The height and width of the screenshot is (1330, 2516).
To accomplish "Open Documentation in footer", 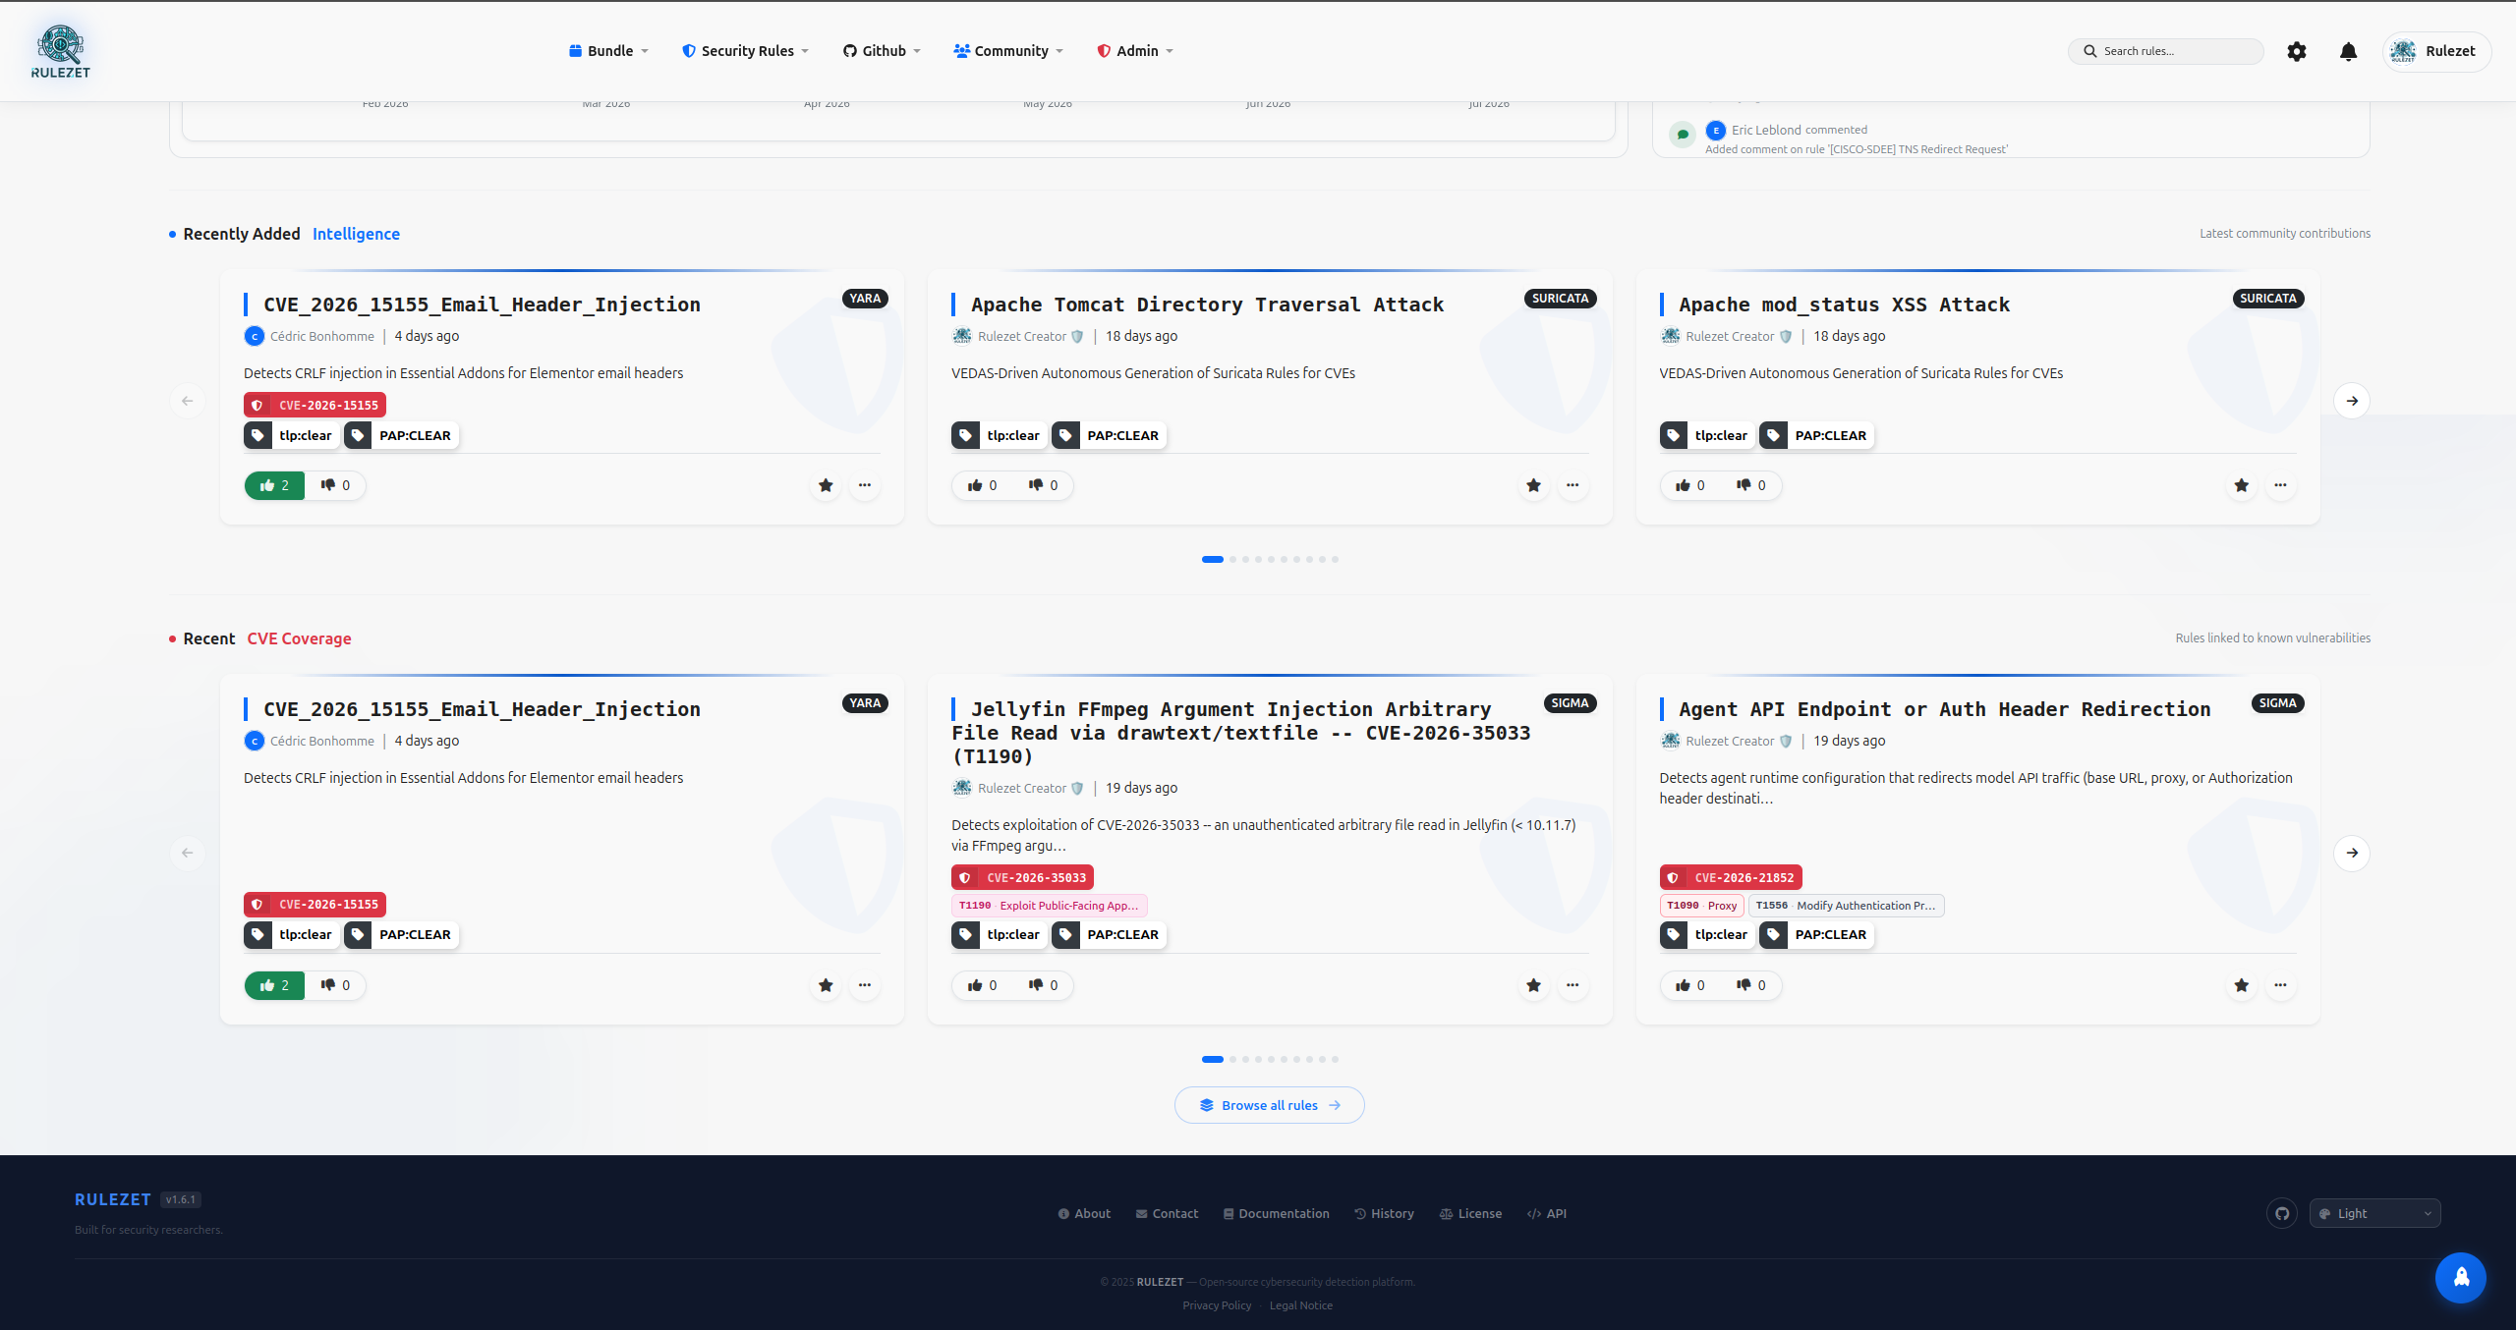I will coord(1276,1214).
